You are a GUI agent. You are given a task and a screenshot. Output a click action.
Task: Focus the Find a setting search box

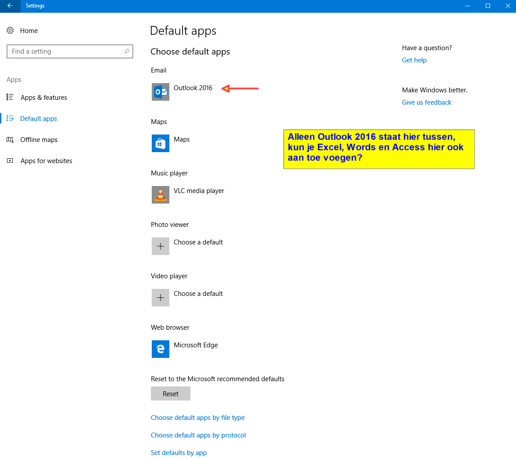(x=66, y=51)
